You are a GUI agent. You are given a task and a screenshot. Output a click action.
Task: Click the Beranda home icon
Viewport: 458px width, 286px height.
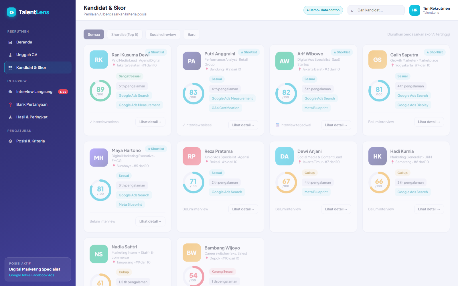click(x=10, y=42)
